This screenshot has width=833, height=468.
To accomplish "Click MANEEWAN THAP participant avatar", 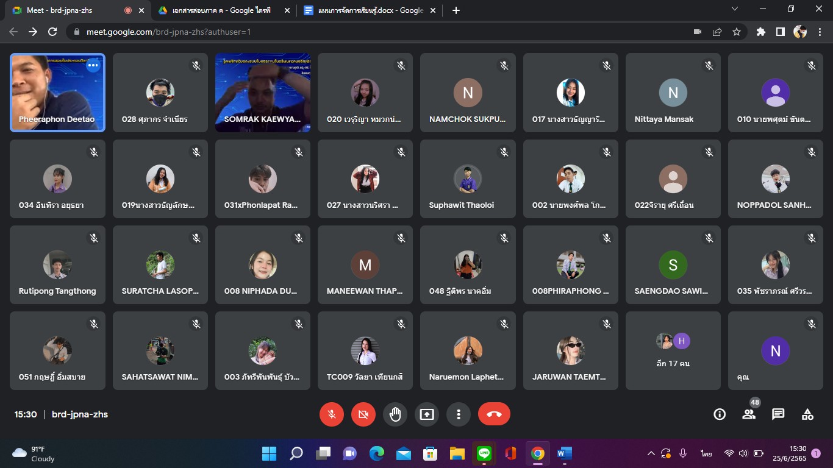I will pyautogui.click(x=365, y=265).
